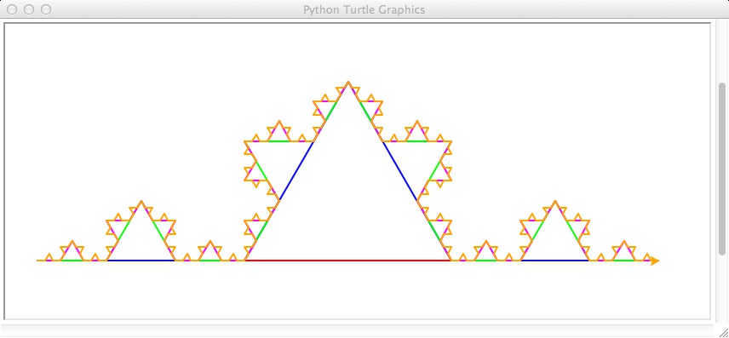The height and width of the screenshot is (338, 729).
Task: Click inside the large central triangle's empty interior
Action: 347,204
